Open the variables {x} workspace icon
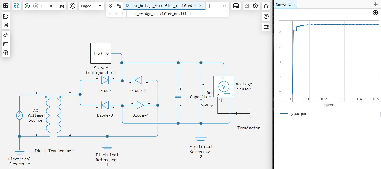 [x=6, y=25]
